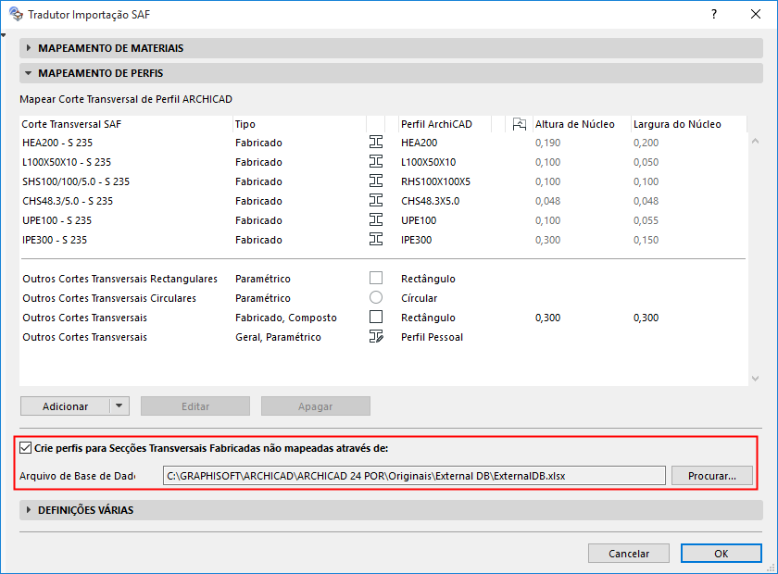Click the HEA200 ArchiCAD profile name
778x574 pixels.
tap(420, 143)
